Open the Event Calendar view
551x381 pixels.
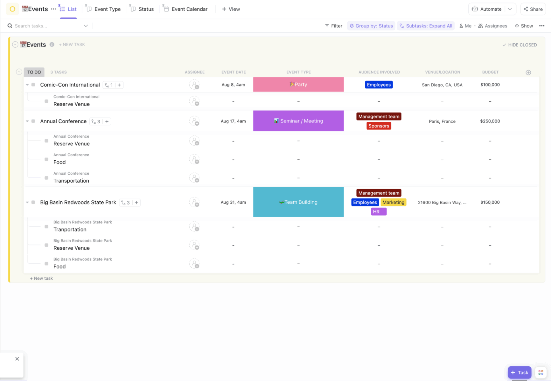coord(185,9)
